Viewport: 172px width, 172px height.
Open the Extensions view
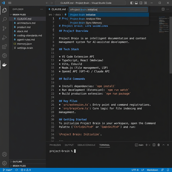pyautogui.click(x=4, y=47)
